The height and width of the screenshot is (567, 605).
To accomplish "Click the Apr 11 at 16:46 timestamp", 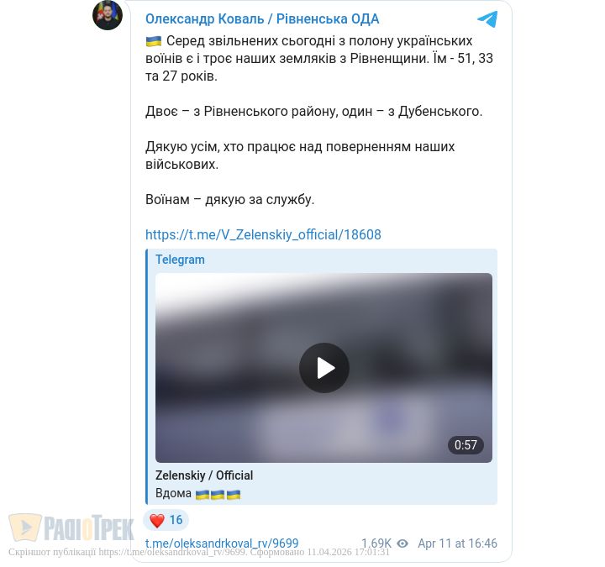I will point(457,543).
